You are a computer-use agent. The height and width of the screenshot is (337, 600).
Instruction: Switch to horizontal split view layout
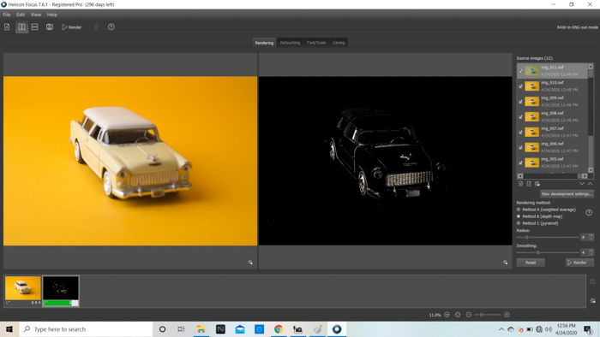pos(34,27)
